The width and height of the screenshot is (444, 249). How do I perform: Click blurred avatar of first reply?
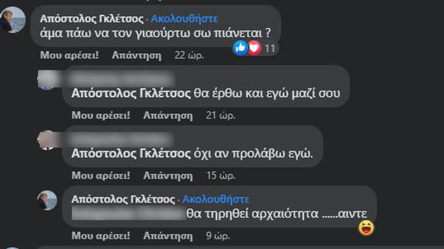[46, 80]
